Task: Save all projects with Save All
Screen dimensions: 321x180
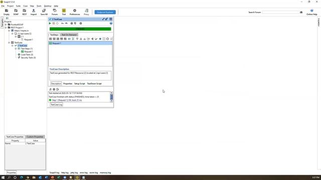Action: [44, 12]
